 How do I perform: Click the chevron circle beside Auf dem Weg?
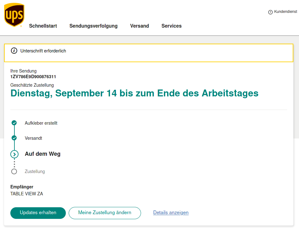[14, 154]
